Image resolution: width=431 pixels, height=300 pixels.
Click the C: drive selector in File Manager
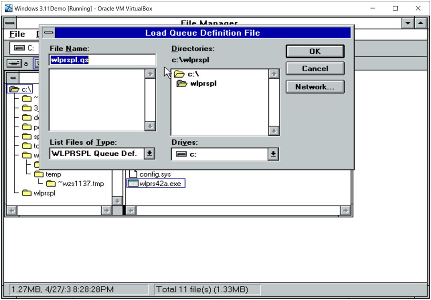pos(24,48)
